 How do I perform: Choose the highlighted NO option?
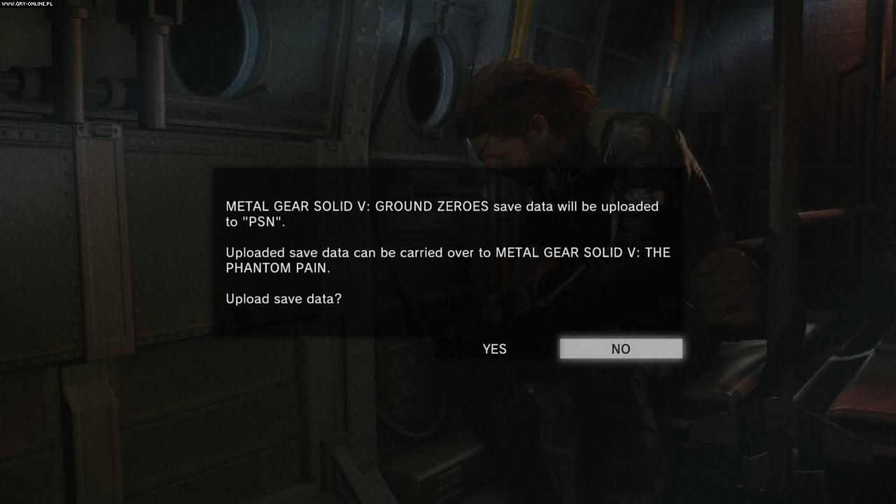[x=621, y=349]
